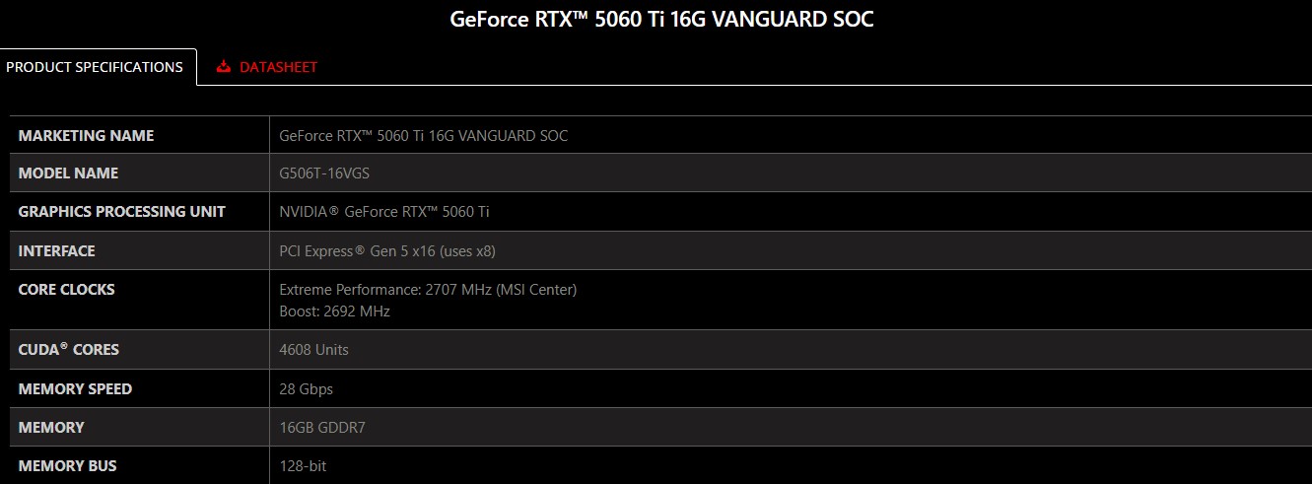Image resolution: width=1312 pixels, height=484 pixels.
Task: Click the CORE CLOCKS row label
Action: [x=67, y=289]
